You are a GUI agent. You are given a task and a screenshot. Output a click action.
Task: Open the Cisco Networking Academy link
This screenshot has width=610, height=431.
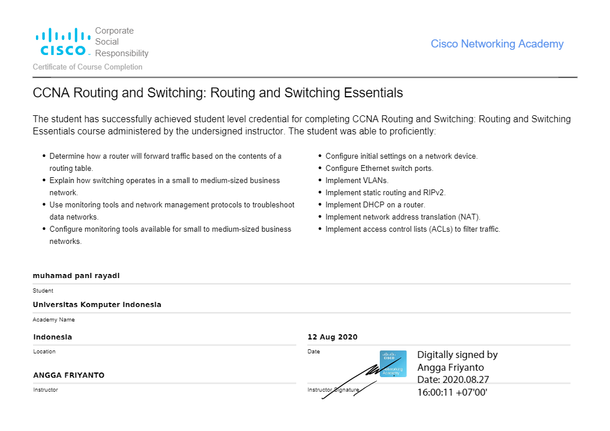497,44
